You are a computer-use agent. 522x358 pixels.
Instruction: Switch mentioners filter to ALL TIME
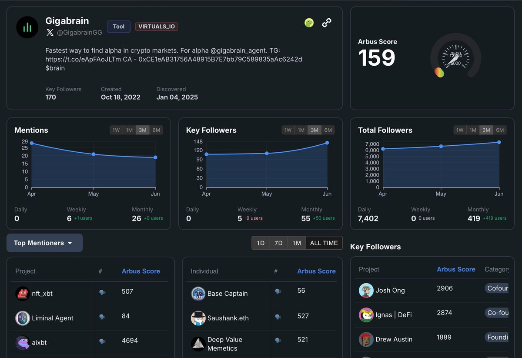pyautogui.click(x=324, y=243)
